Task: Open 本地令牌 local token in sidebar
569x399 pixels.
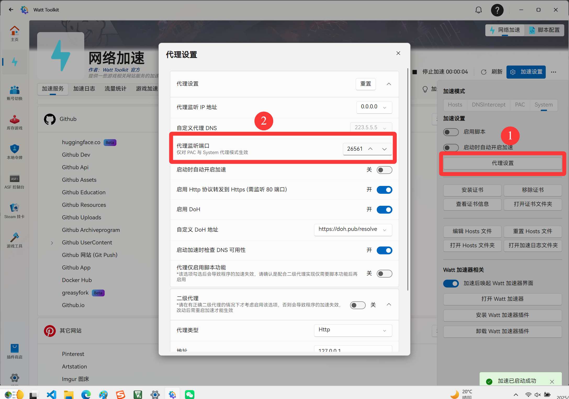Action: pyautogui.click(x=15, y=152)
